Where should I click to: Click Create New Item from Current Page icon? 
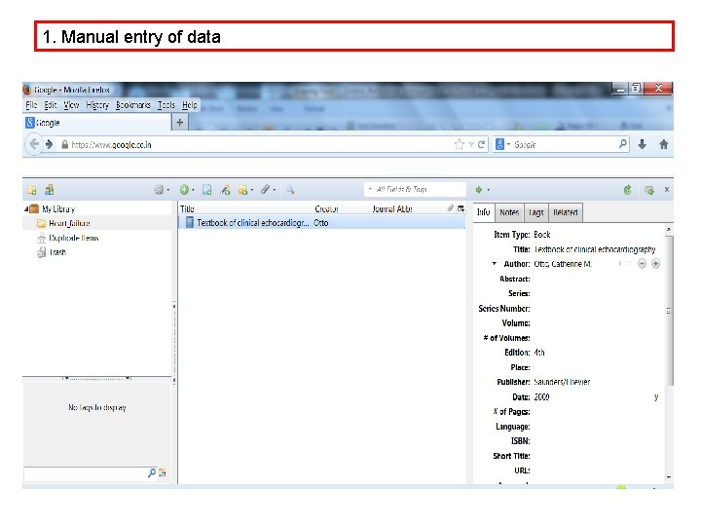pyautogui.click(x=206, y=190)
